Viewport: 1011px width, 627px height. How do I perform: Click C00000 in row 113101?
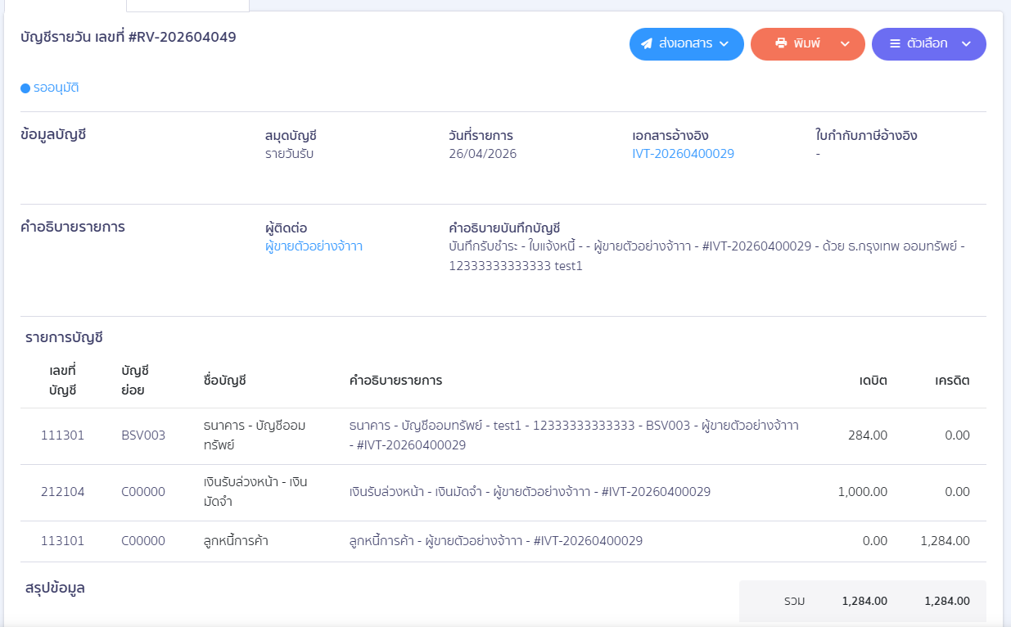tap(143, 541)
